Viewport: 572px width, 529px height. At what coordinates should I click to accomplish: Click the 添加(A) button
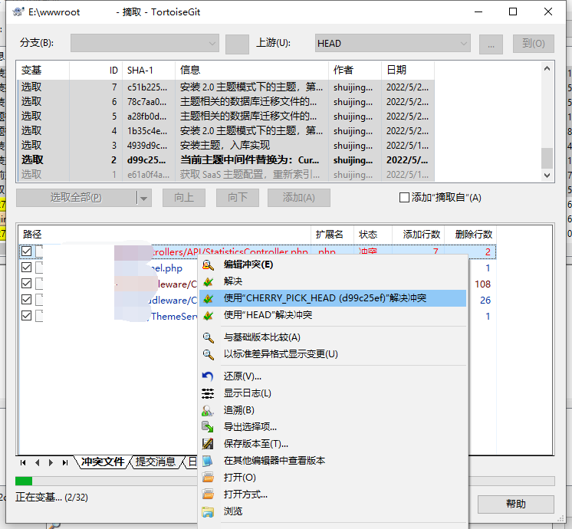(299, 198)
